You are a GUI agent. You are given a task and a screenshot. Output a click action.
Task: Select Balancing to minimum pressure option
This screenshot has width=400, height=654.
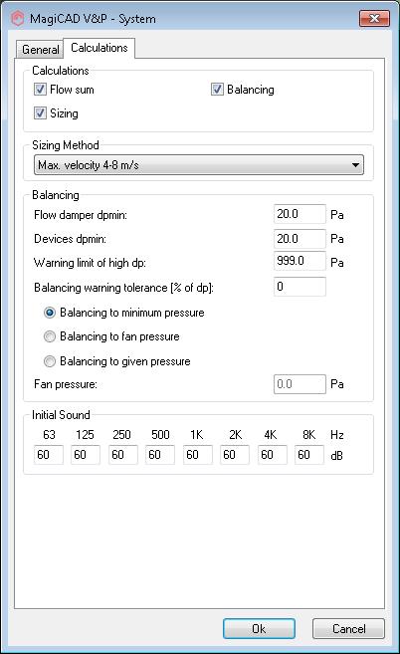coord(50,313)
